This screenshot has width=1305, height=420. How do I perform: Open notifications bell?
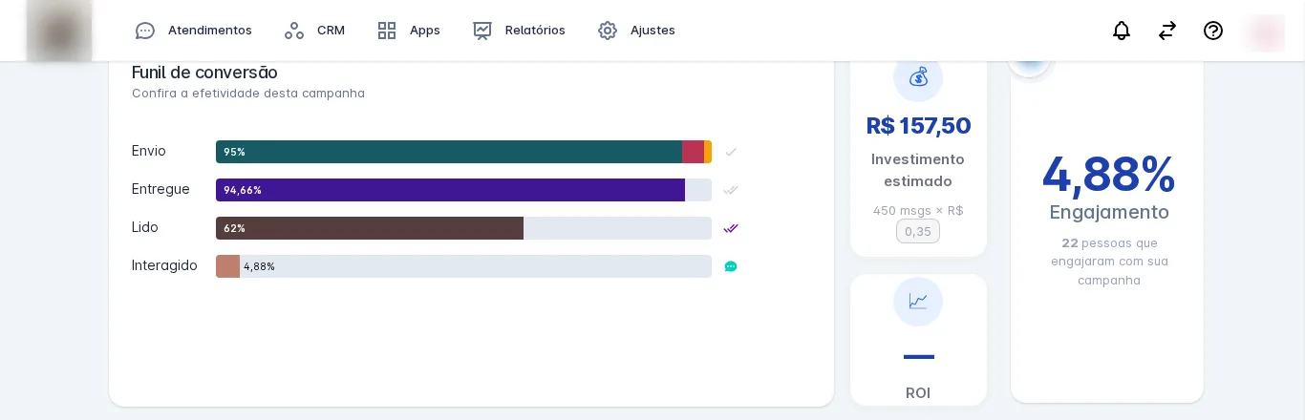point(1122,31)
